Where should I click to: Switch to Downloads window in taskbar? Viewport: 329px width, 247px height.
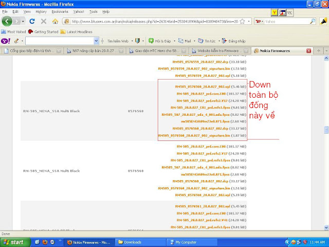140,242
